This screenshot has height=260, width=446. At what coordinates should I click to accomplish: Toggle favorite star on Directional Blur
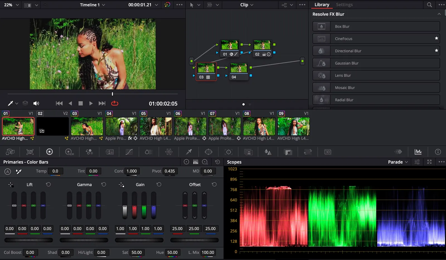[437, 51]
